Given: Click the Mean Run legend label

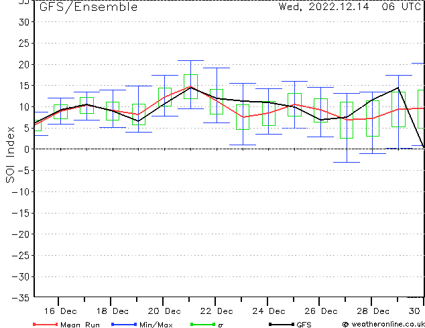Looking at the screenshot, I should pyautogui.click(x=80, y=325).
